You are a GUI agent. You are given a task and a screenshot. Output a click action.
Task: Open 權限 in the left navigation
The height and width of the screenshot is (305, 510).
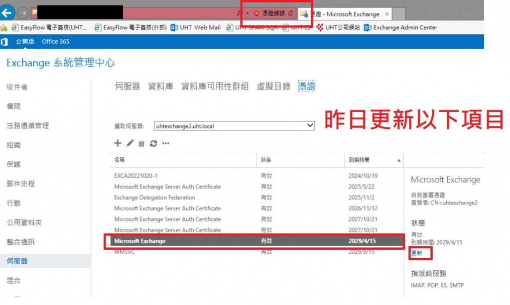tap(13, 106)
